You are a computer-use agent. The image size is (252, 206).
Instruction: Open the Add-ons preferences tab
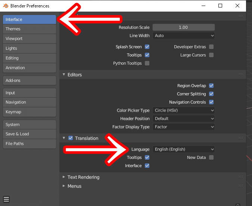coord(29,80)
